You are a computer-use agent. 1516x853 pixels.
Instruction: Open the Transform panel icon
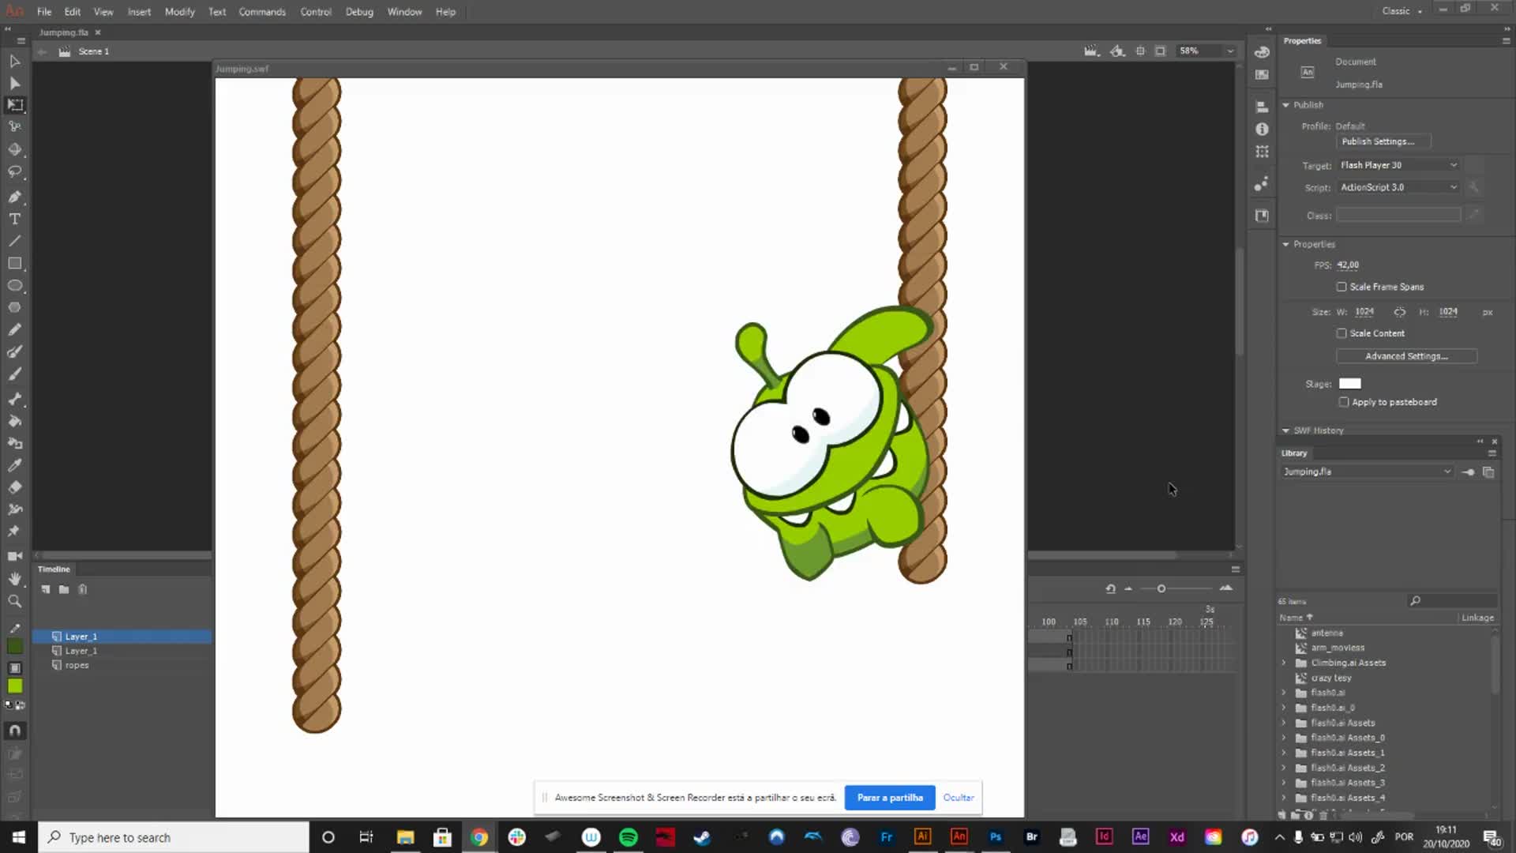click(1262, 151)
